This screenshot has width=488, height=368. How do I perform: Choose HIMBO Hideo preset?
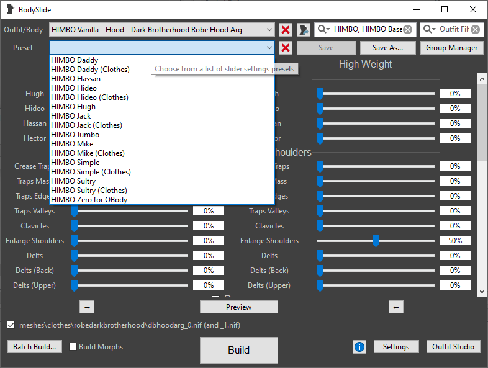162,88
